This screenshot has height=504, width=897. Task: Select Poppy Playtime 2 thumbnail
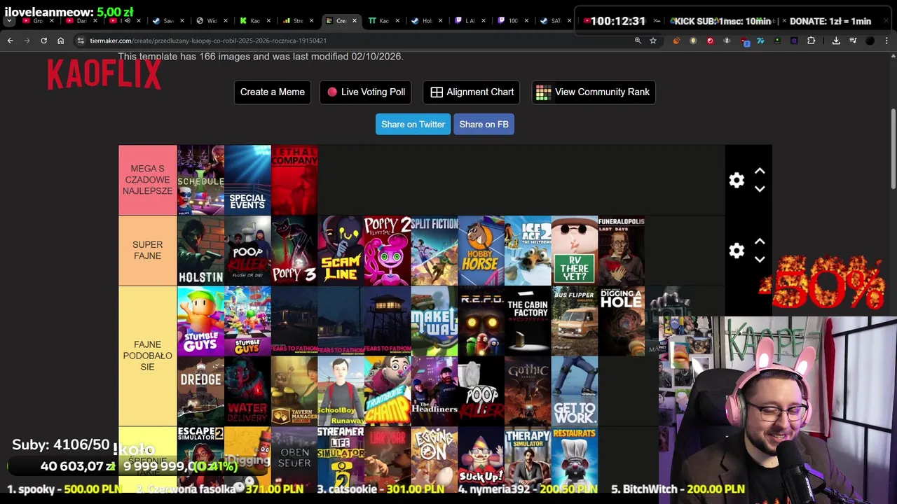click(x=388, y=251)
